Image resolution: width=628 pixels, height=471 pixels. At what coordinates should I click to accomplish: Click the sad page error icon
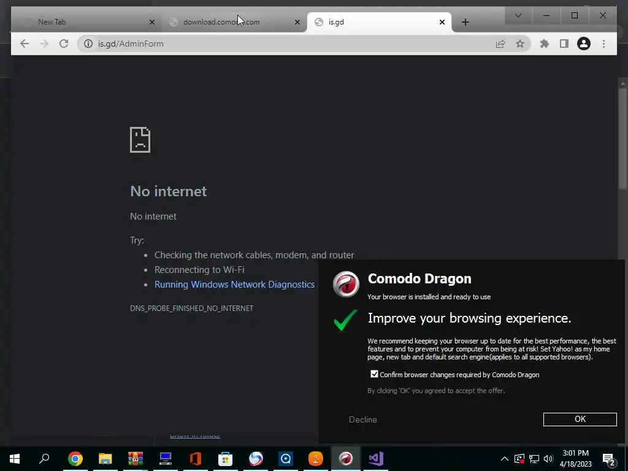tap(140, 140)
